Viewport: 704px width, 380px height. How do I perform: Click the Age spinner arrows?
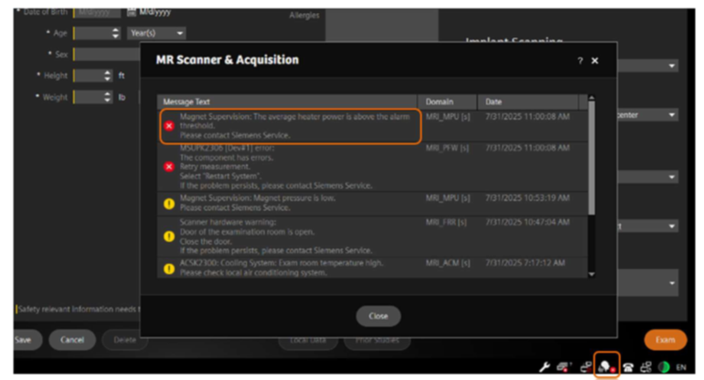coord(115,33)
